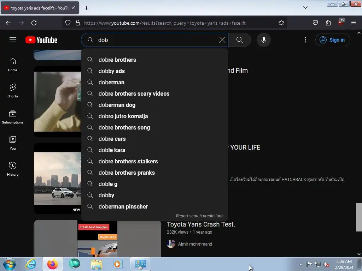
Task: Start voice search with the microphone
Action: pyautogui.click(x=263, y=40)
